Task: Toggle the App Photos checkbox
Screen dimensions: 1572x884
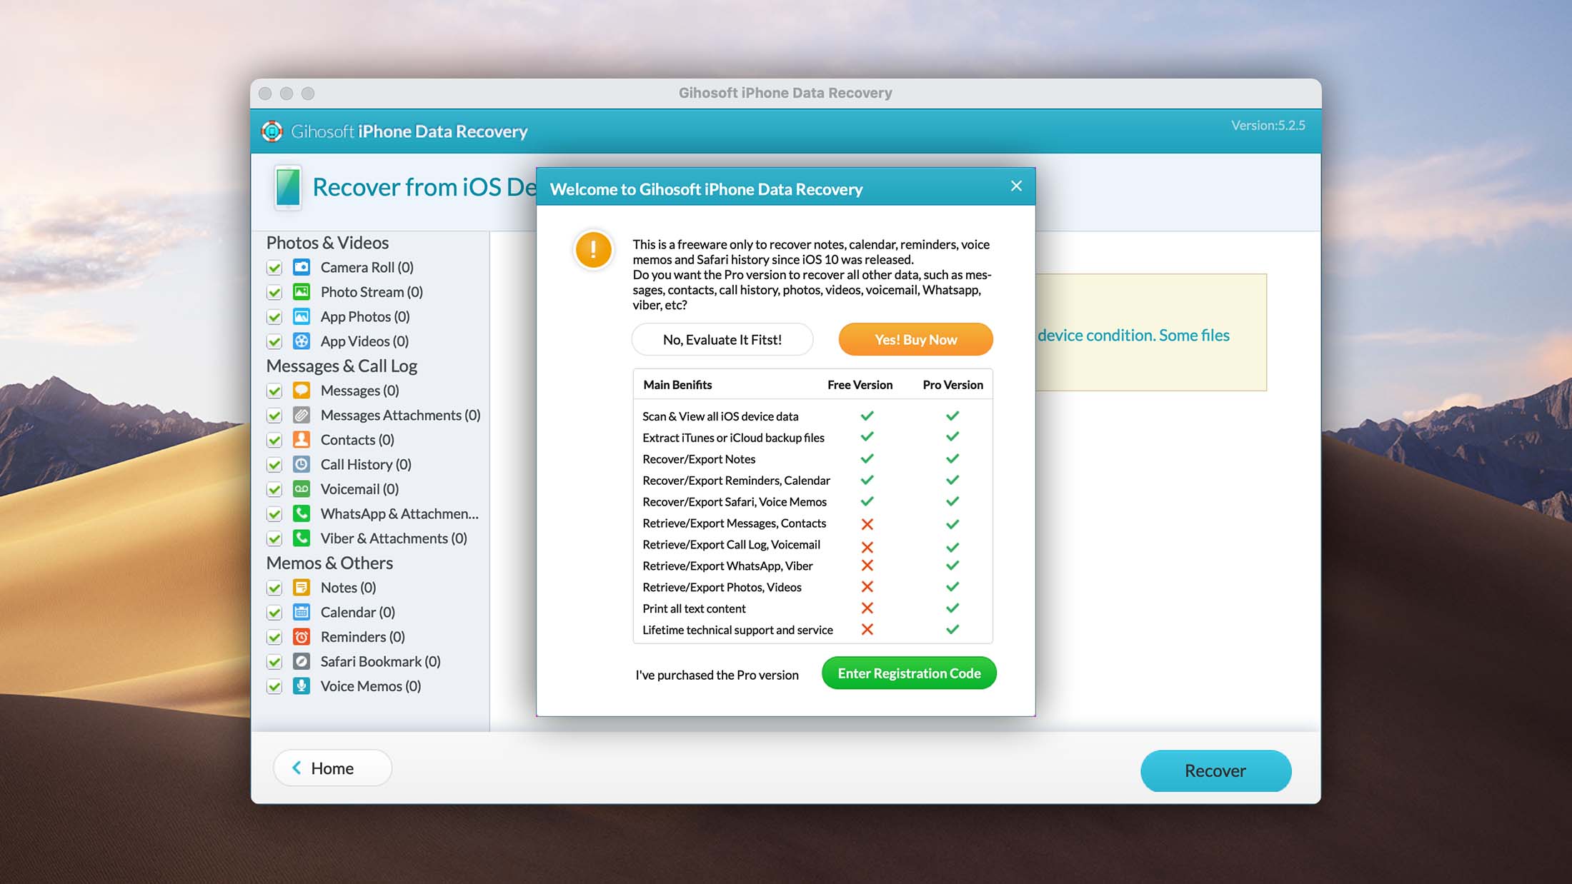Action: 274,317
